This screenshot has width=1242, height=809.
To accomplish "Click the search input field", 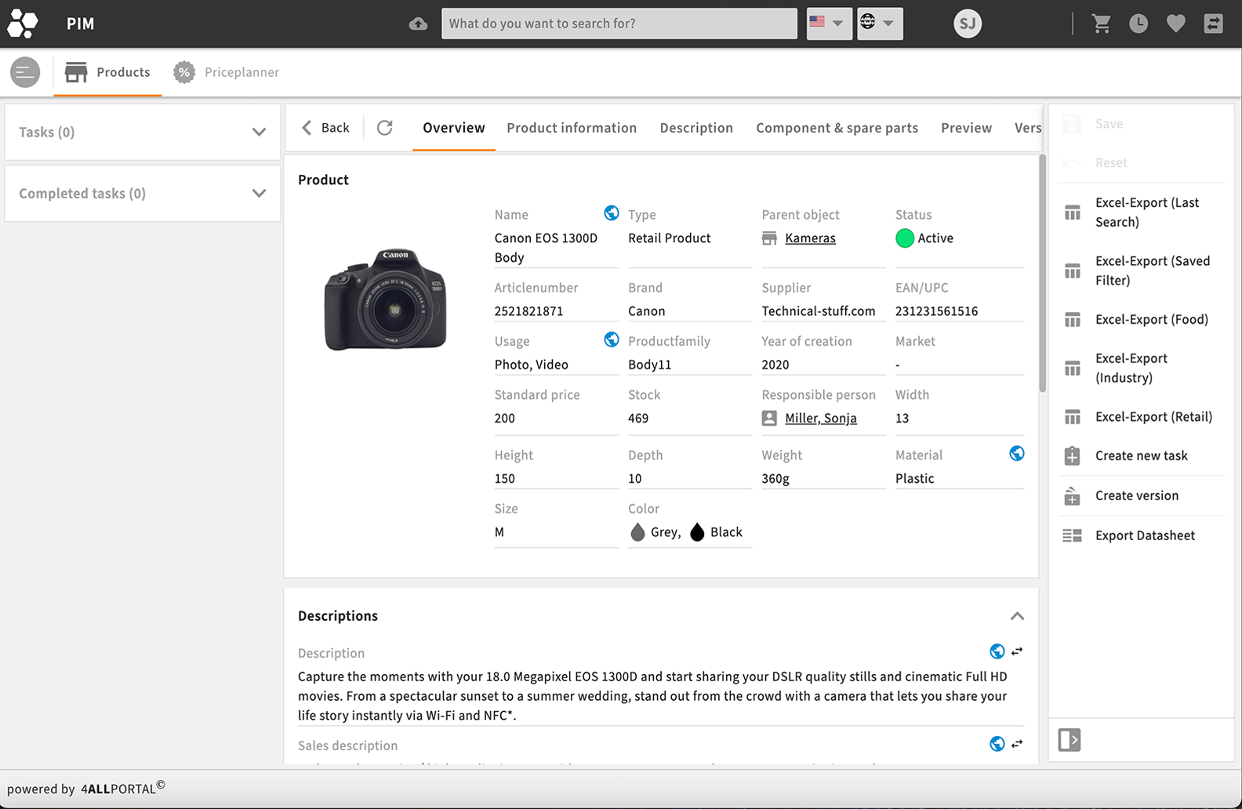I will point(619,24).
